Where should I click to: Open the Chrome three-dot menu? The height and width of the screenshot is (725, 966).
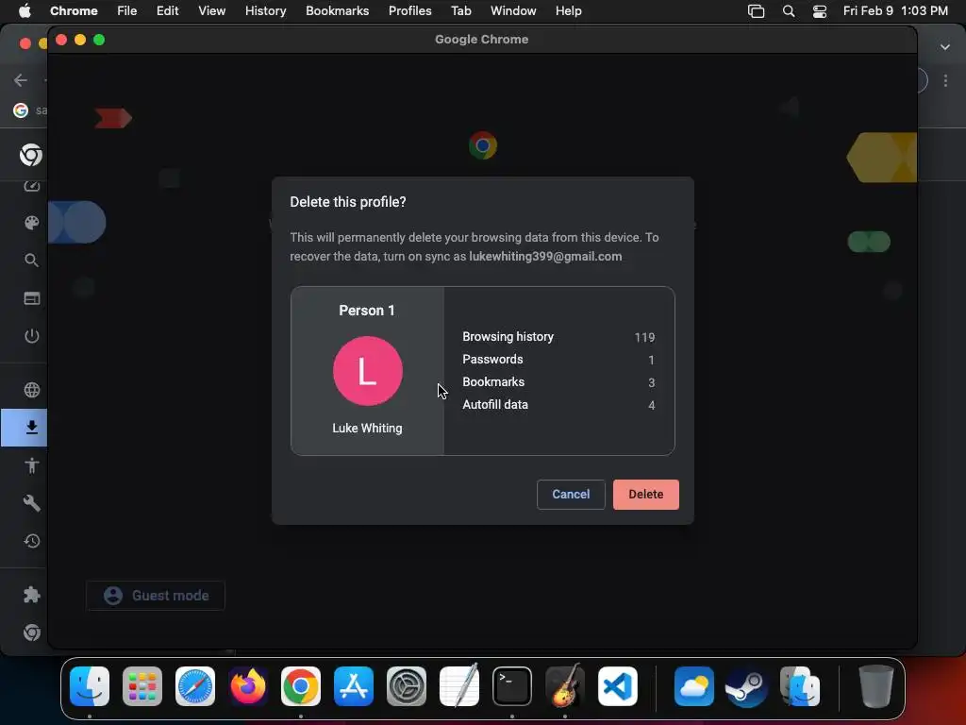945,81
